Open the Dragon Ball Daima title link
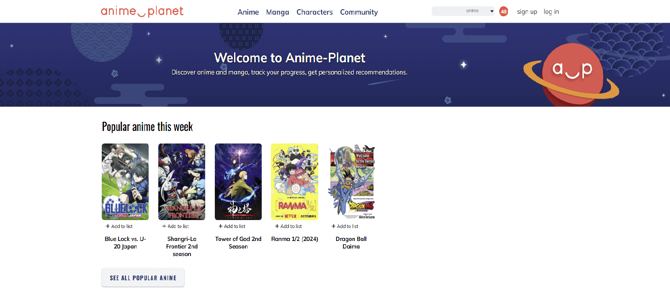This screenshot has height=292, width=670. point(351,243)
